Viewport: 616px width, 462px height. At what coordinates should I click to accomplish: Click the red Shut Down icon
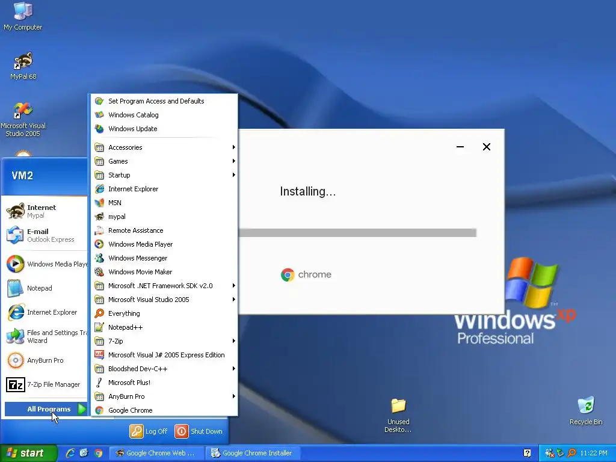pyautogui.click(x=182, y=431)
